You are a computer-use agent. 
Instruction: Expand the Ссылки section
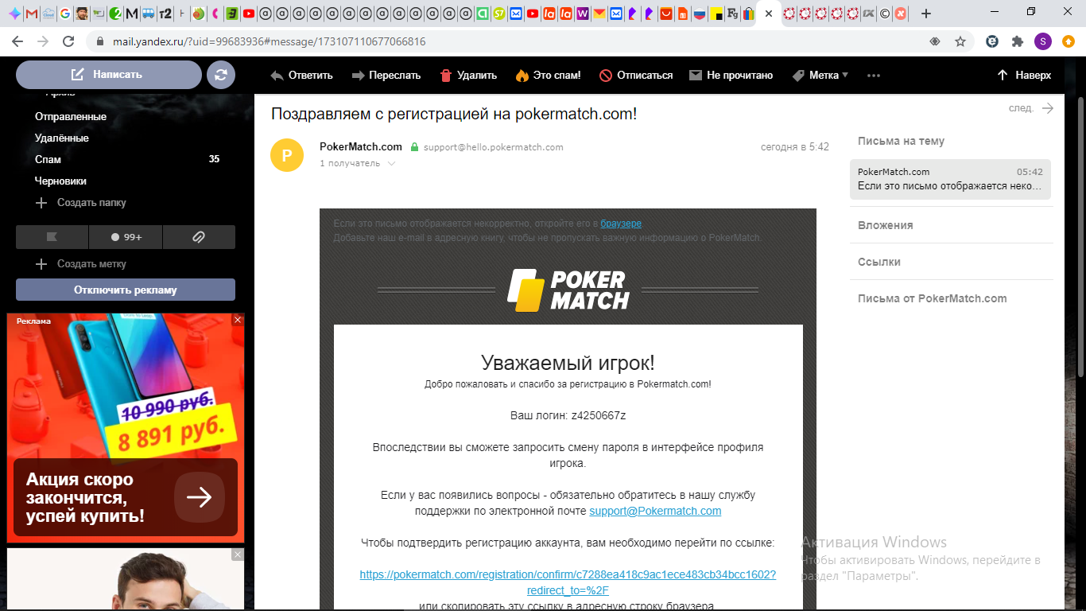point(879,262)
